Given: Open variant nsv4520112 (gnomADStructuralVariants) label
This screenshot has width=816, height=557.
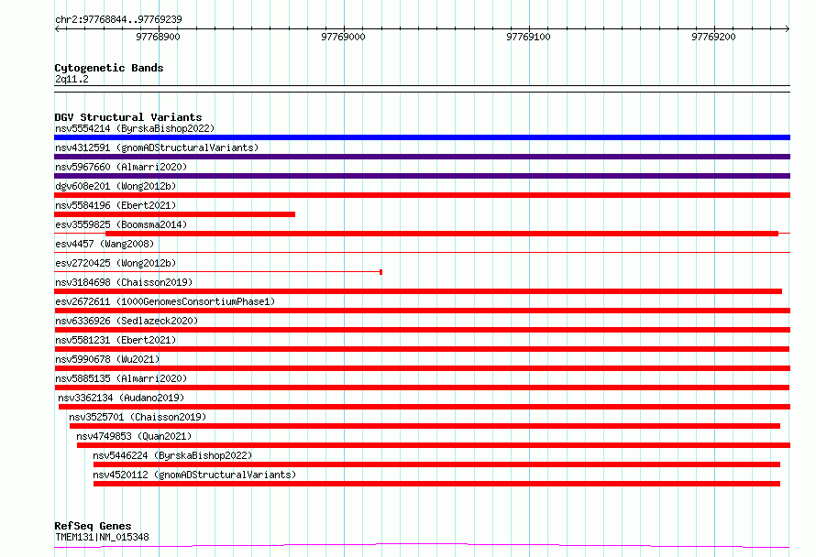Looking at the screenshot, I should 194,475.
